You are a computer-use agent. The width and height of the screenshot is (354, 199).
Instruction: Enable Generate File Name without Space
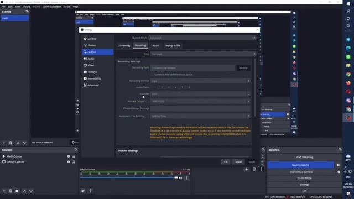tap(152, 75)
